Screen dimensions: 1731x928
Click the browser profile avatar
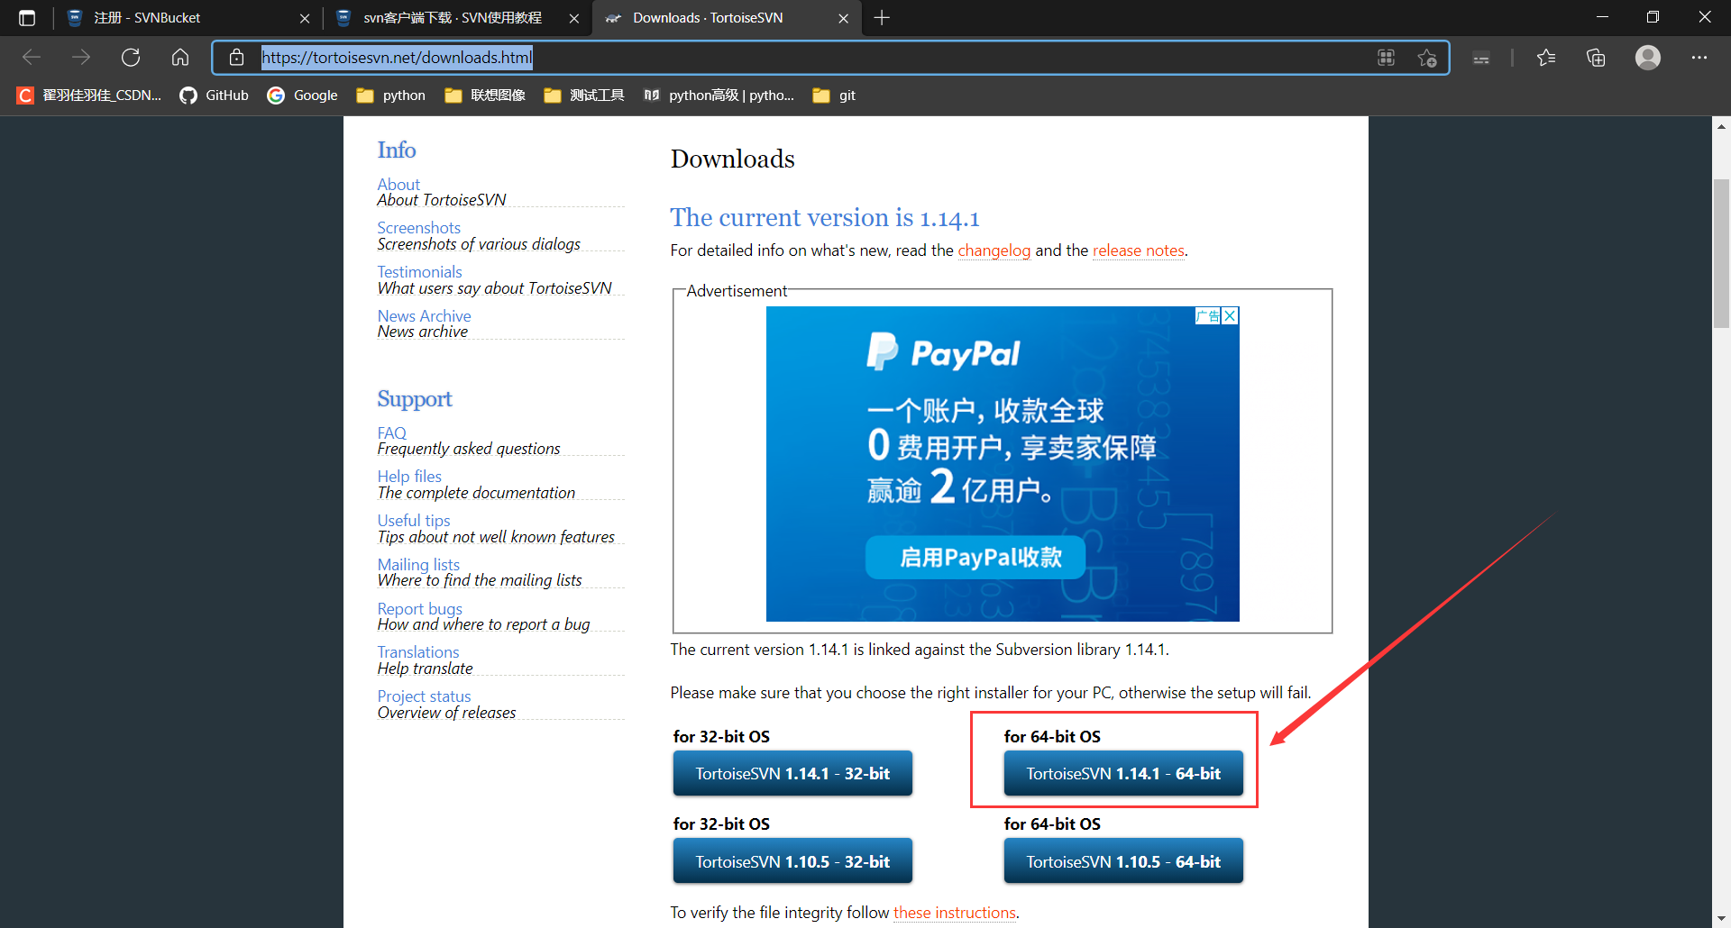click(x=1647, y=57)
